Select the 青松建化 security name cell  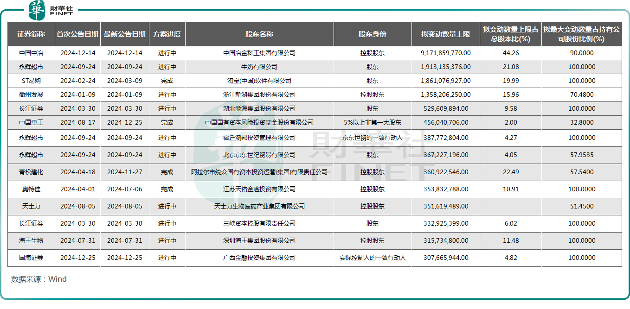(31, 172)
